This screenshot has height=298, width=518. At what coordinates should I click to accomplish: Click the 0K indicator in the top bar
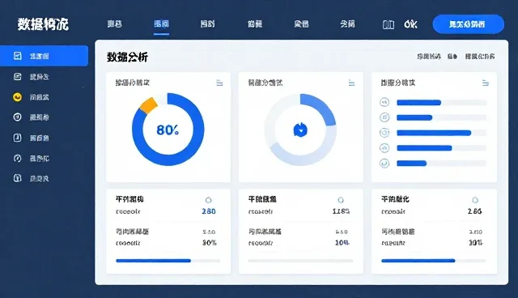410,24
